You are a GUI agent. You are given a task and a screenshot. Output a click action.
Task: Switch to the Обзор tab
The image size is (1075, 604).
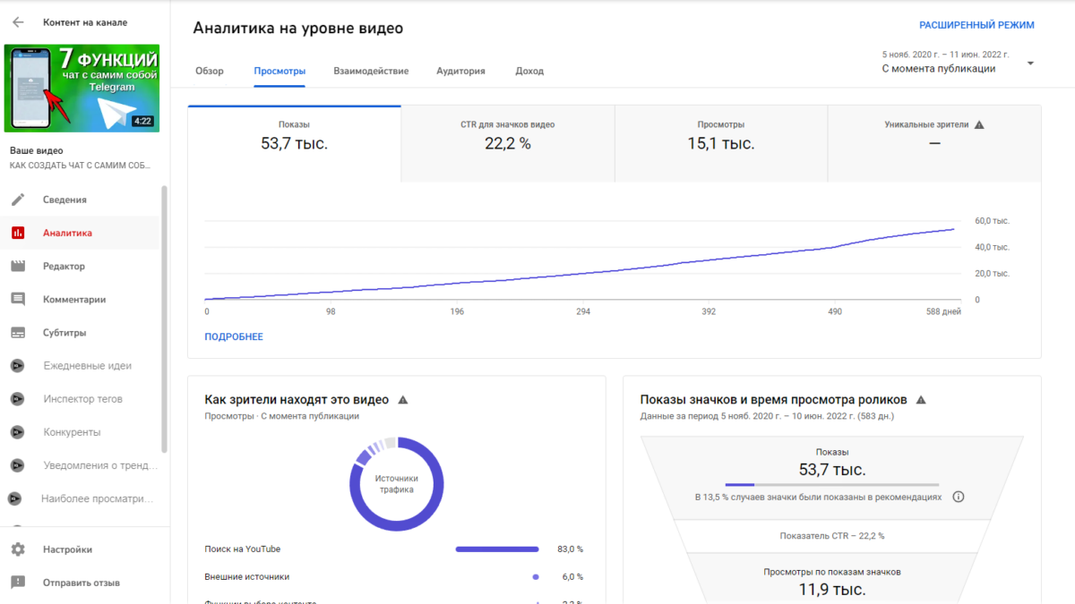tap(210, 71)
